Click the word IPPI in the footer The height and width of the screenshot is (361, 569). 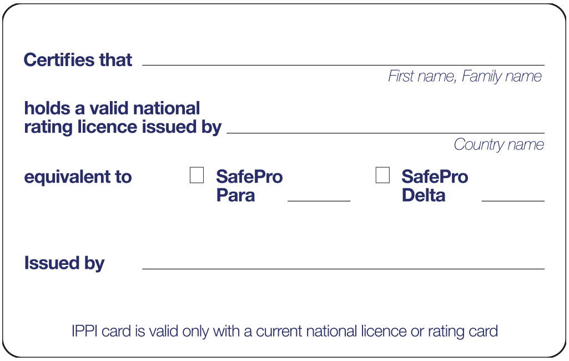84,331
